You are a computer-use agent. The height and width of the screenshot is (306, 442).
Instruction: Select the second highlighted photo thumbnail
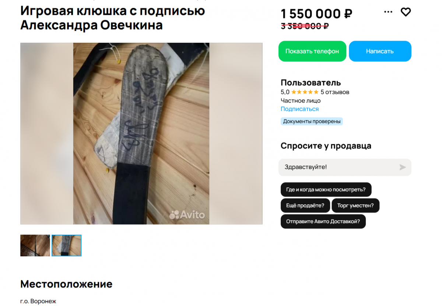[x=67, y=246]
